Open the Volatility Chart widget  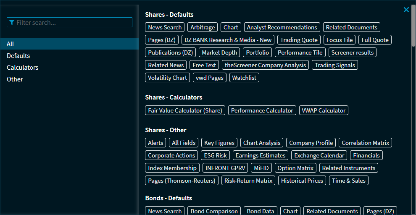(167, 78)
